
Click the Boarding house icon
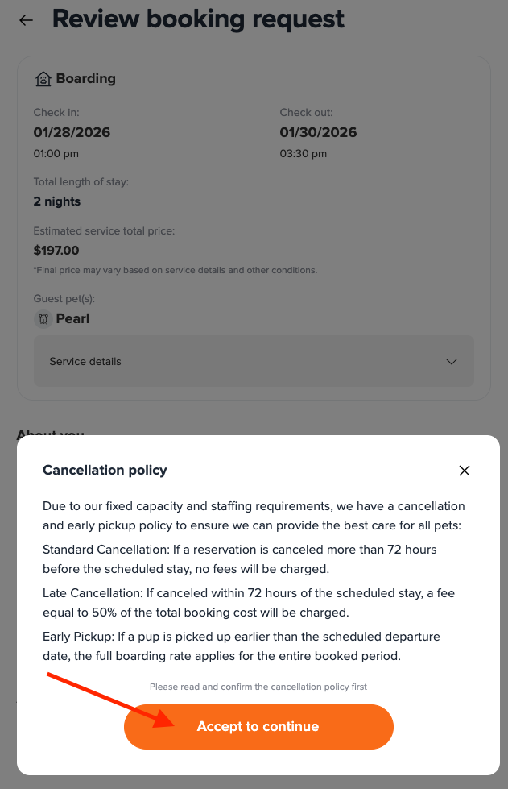click(43, 79)
